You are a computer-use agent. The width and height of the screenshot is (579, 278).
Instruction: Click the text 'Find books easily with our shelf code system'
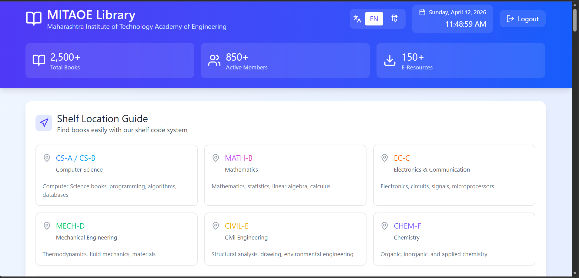click(122, 130)
